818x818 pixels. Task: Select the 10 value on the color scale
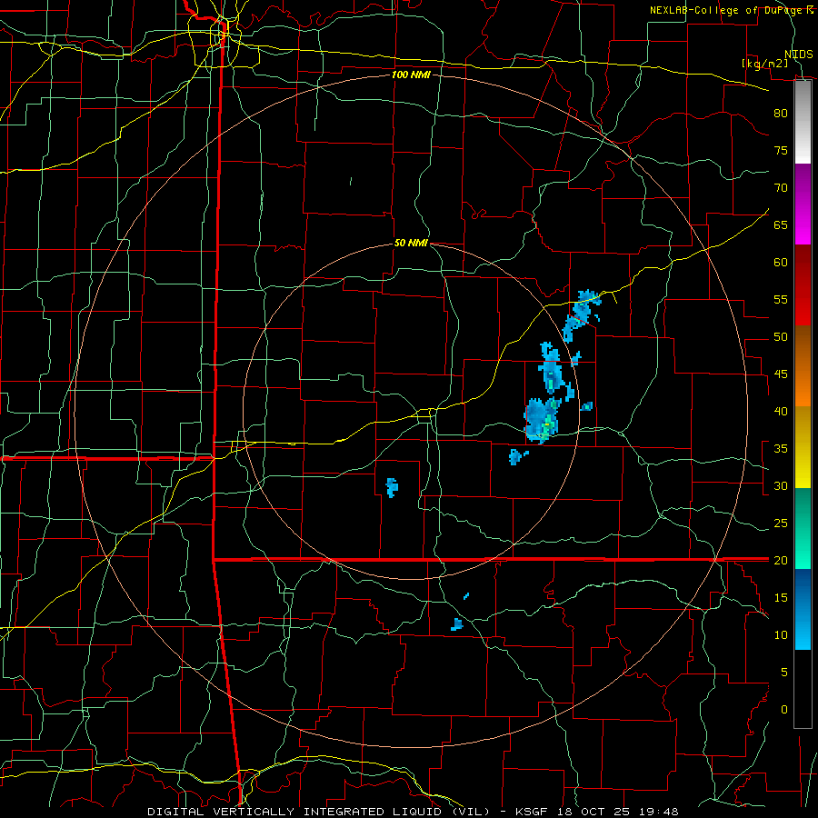pyautogui.click(x=781, y=635)
